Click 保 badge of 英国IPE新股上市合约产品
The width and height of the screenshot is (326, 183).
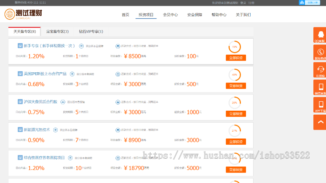[x=20, y=74]
